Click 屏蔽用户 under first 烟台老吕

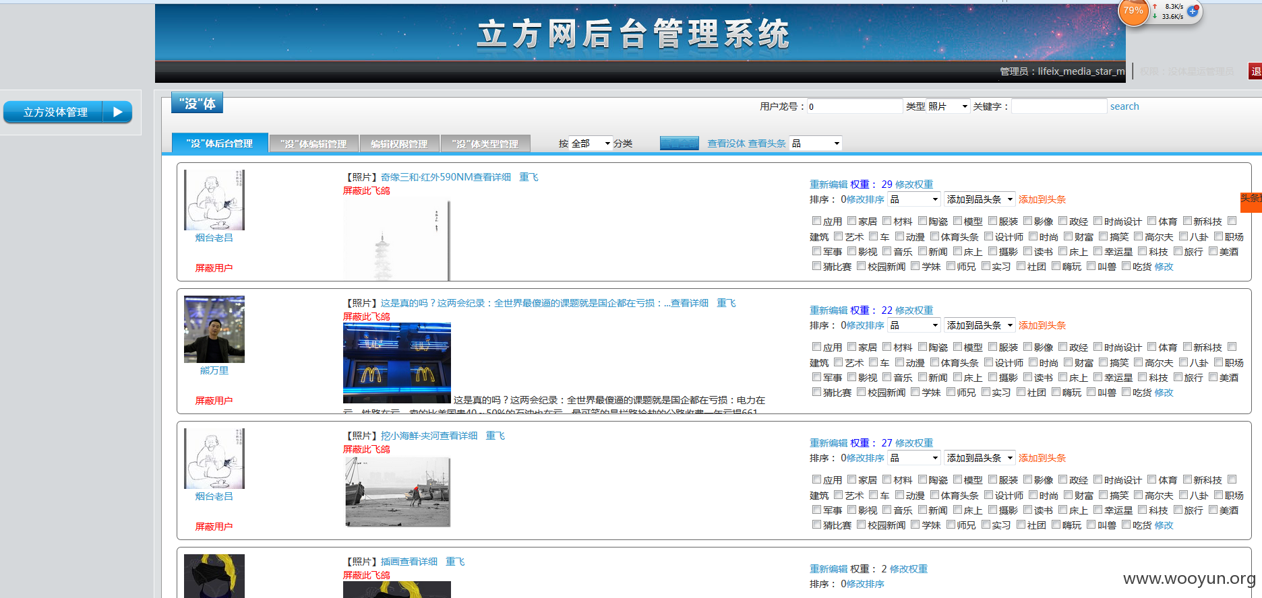[214, 268]
